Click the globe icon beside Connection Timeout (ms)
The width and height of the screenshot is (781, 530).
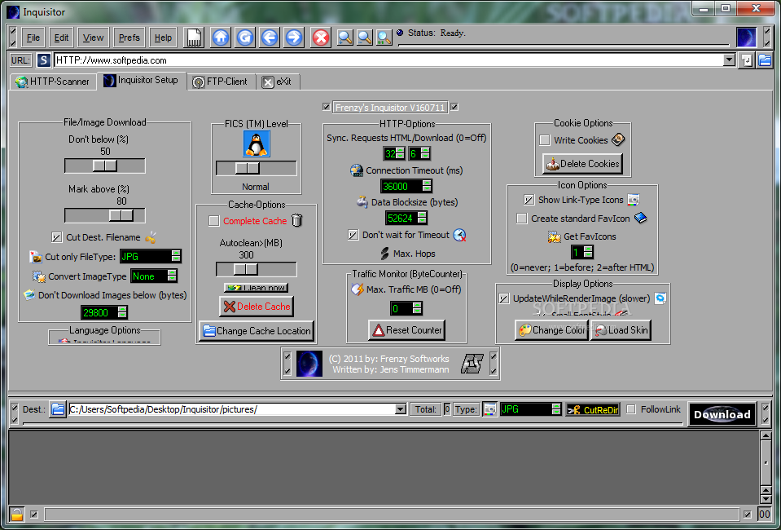[x=357, y=170]
